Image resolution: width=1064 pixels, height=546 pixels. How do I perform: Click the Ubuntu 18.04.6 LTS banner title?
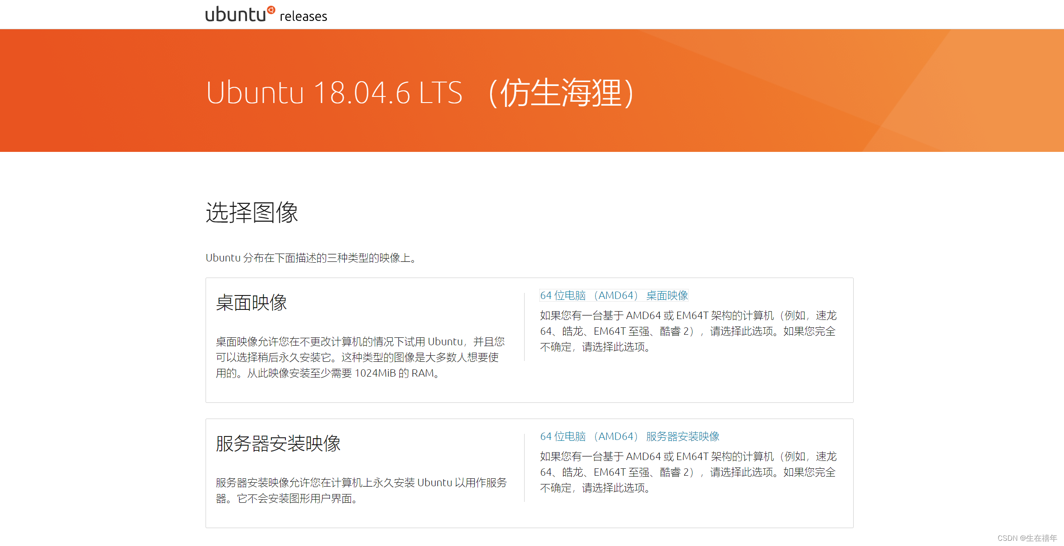click(x=334, y=93)
